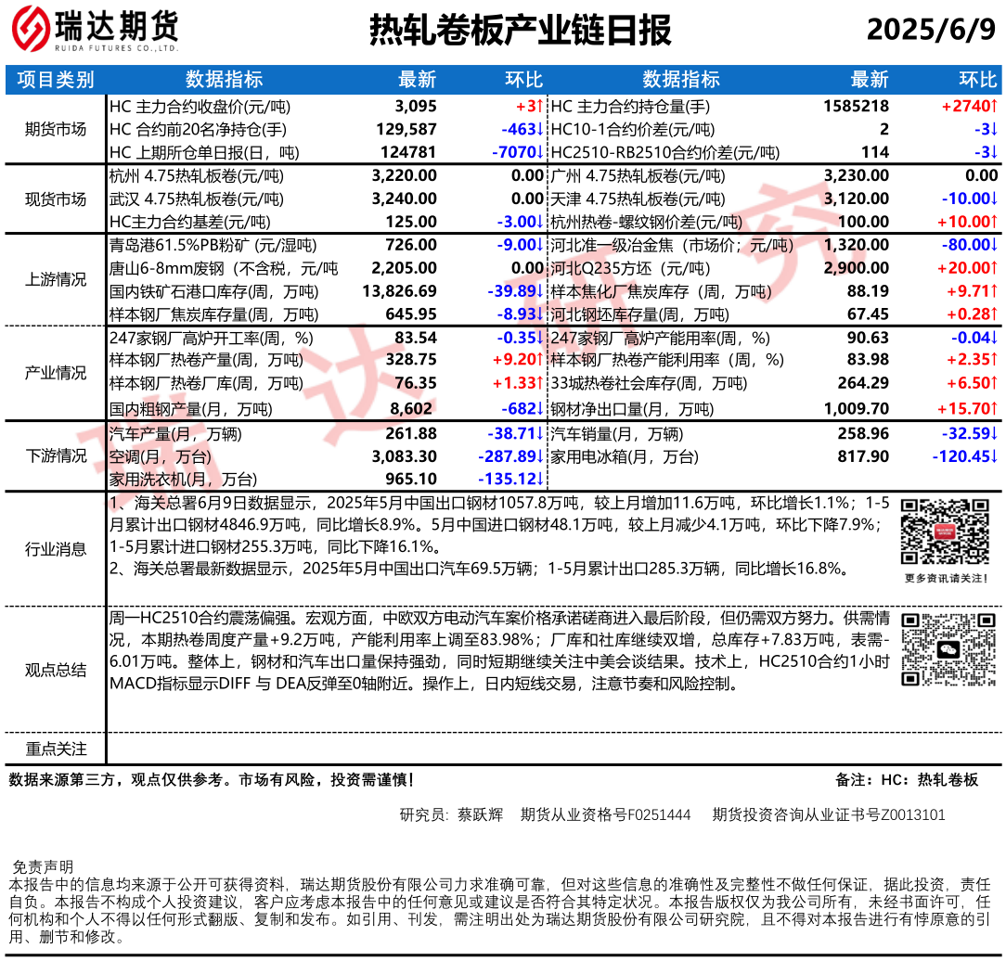Click the blue down arrow beside -80.00
Screen dimensions: 1006x961
pos(992,246)
